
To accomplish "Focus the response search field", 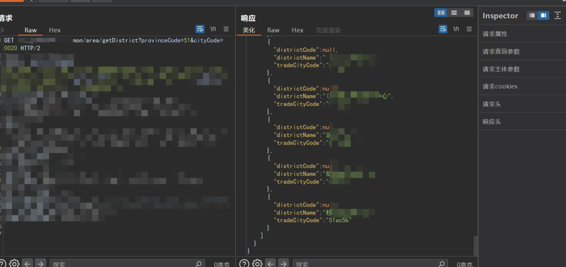I will (371, 264).
